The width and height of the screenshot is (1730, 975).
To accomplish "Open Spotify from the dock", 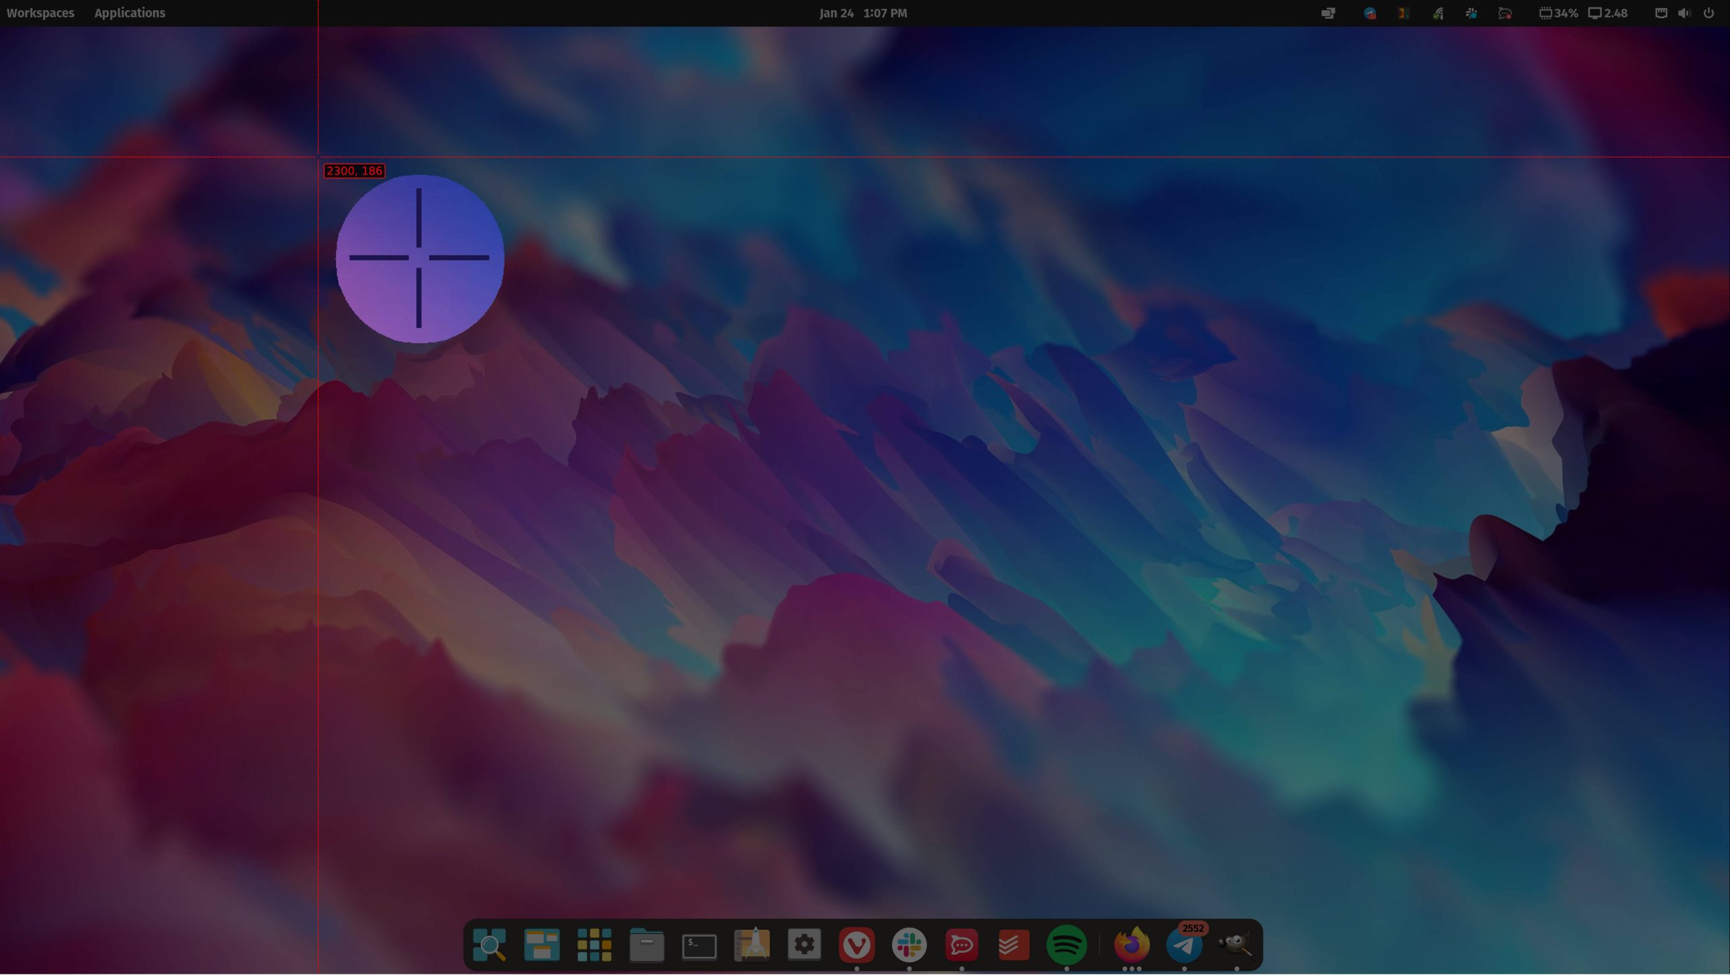I will 1066,945.
